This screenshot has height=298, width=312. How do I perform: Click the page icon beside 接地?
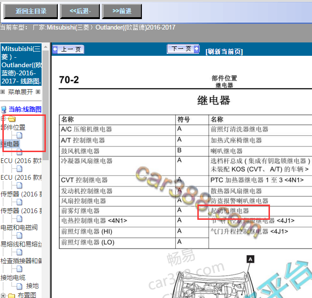[x=19, y=286]
